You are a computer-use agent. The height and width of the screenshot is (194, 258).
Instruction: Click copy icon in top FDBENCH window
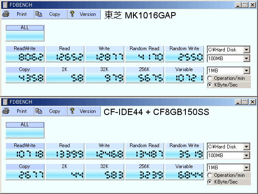pos(39,14)
